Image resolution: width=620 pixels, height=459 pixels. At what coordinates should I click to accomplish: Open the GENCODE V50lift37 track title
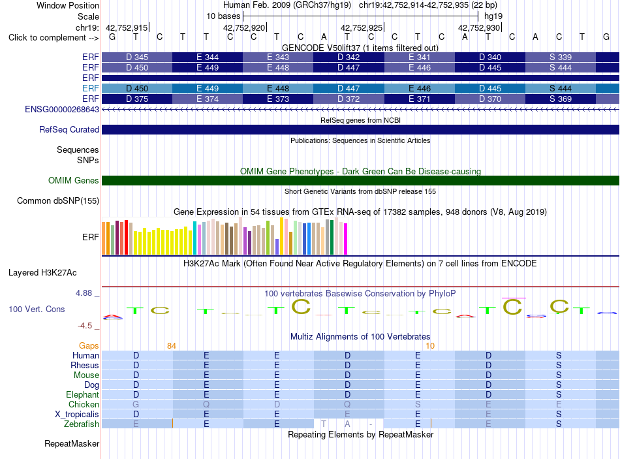(360, 48)
